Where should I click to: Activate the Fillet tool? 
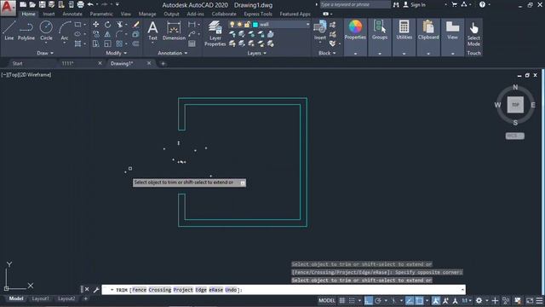coord(119,34)
